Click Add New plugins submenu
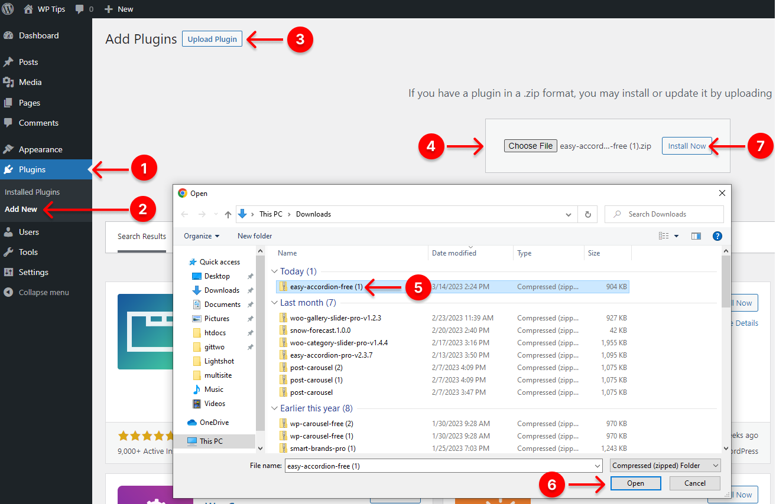Viewport: 776px width, 504px height. coord(21,209)
